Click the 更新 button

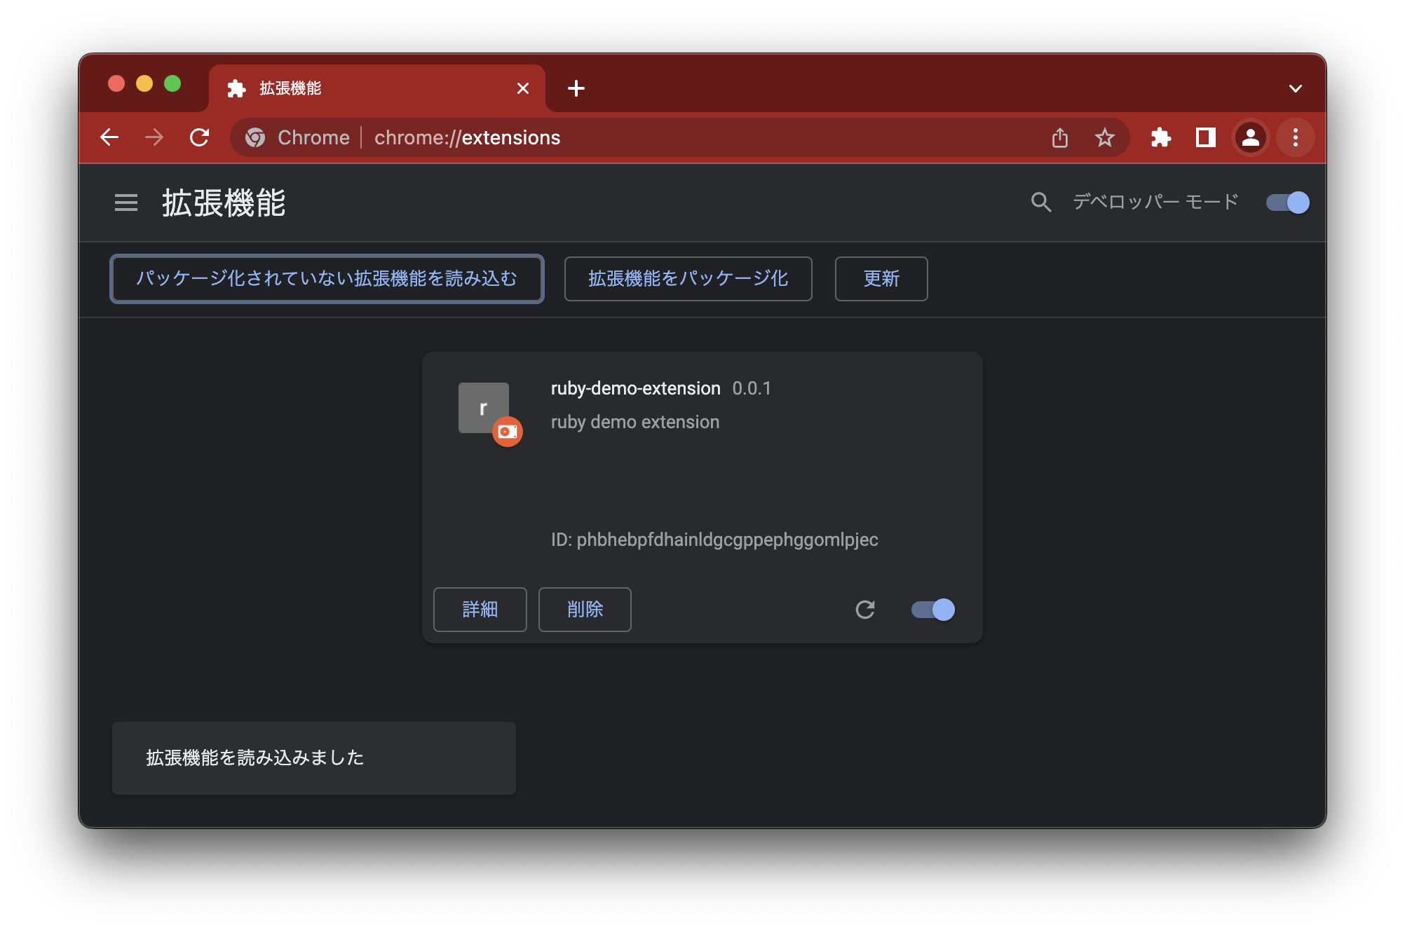tap(881, 279)
